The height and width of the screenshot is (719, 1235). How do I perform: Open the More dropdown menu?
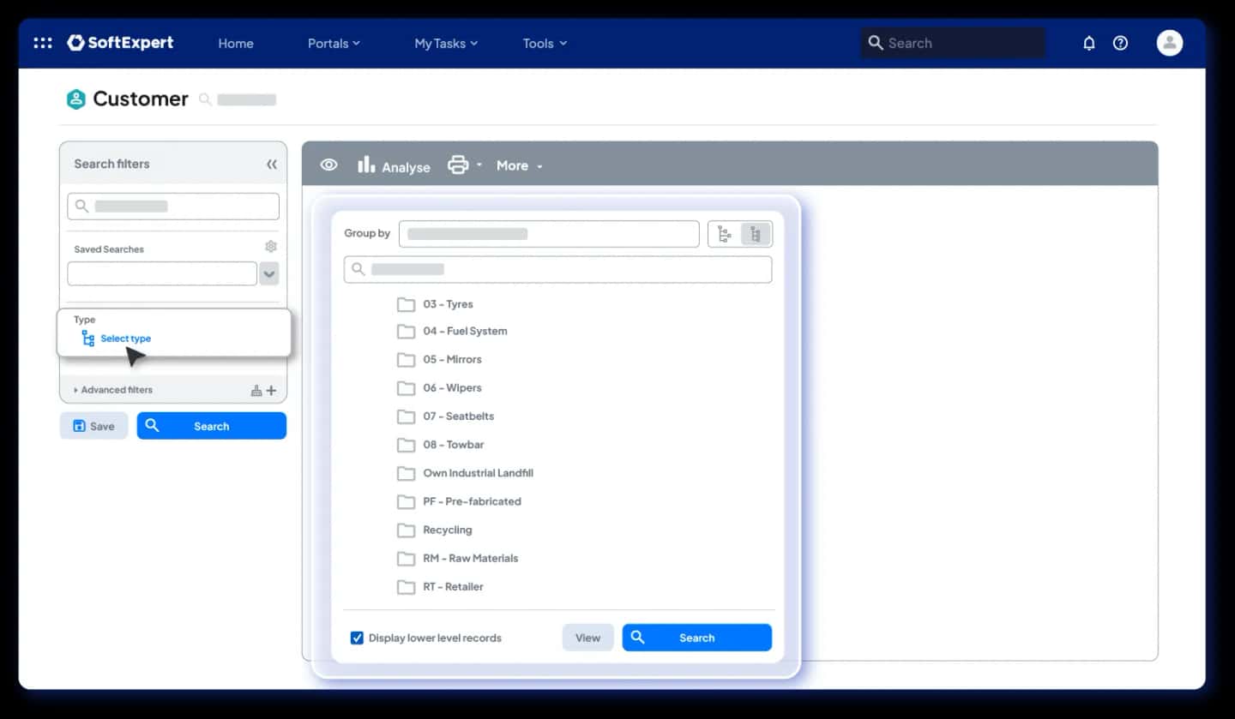pyautogui.click(x=520, y=165)
